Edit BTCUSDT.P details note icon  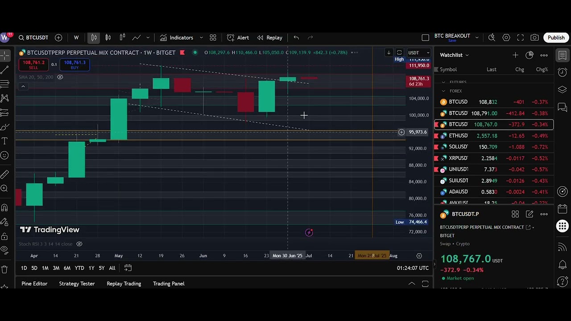(x=530, y=214)
